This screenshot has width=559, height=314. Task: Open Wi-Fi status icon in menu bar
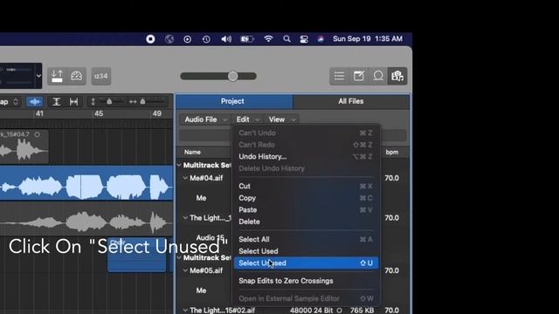pos(268,38)
